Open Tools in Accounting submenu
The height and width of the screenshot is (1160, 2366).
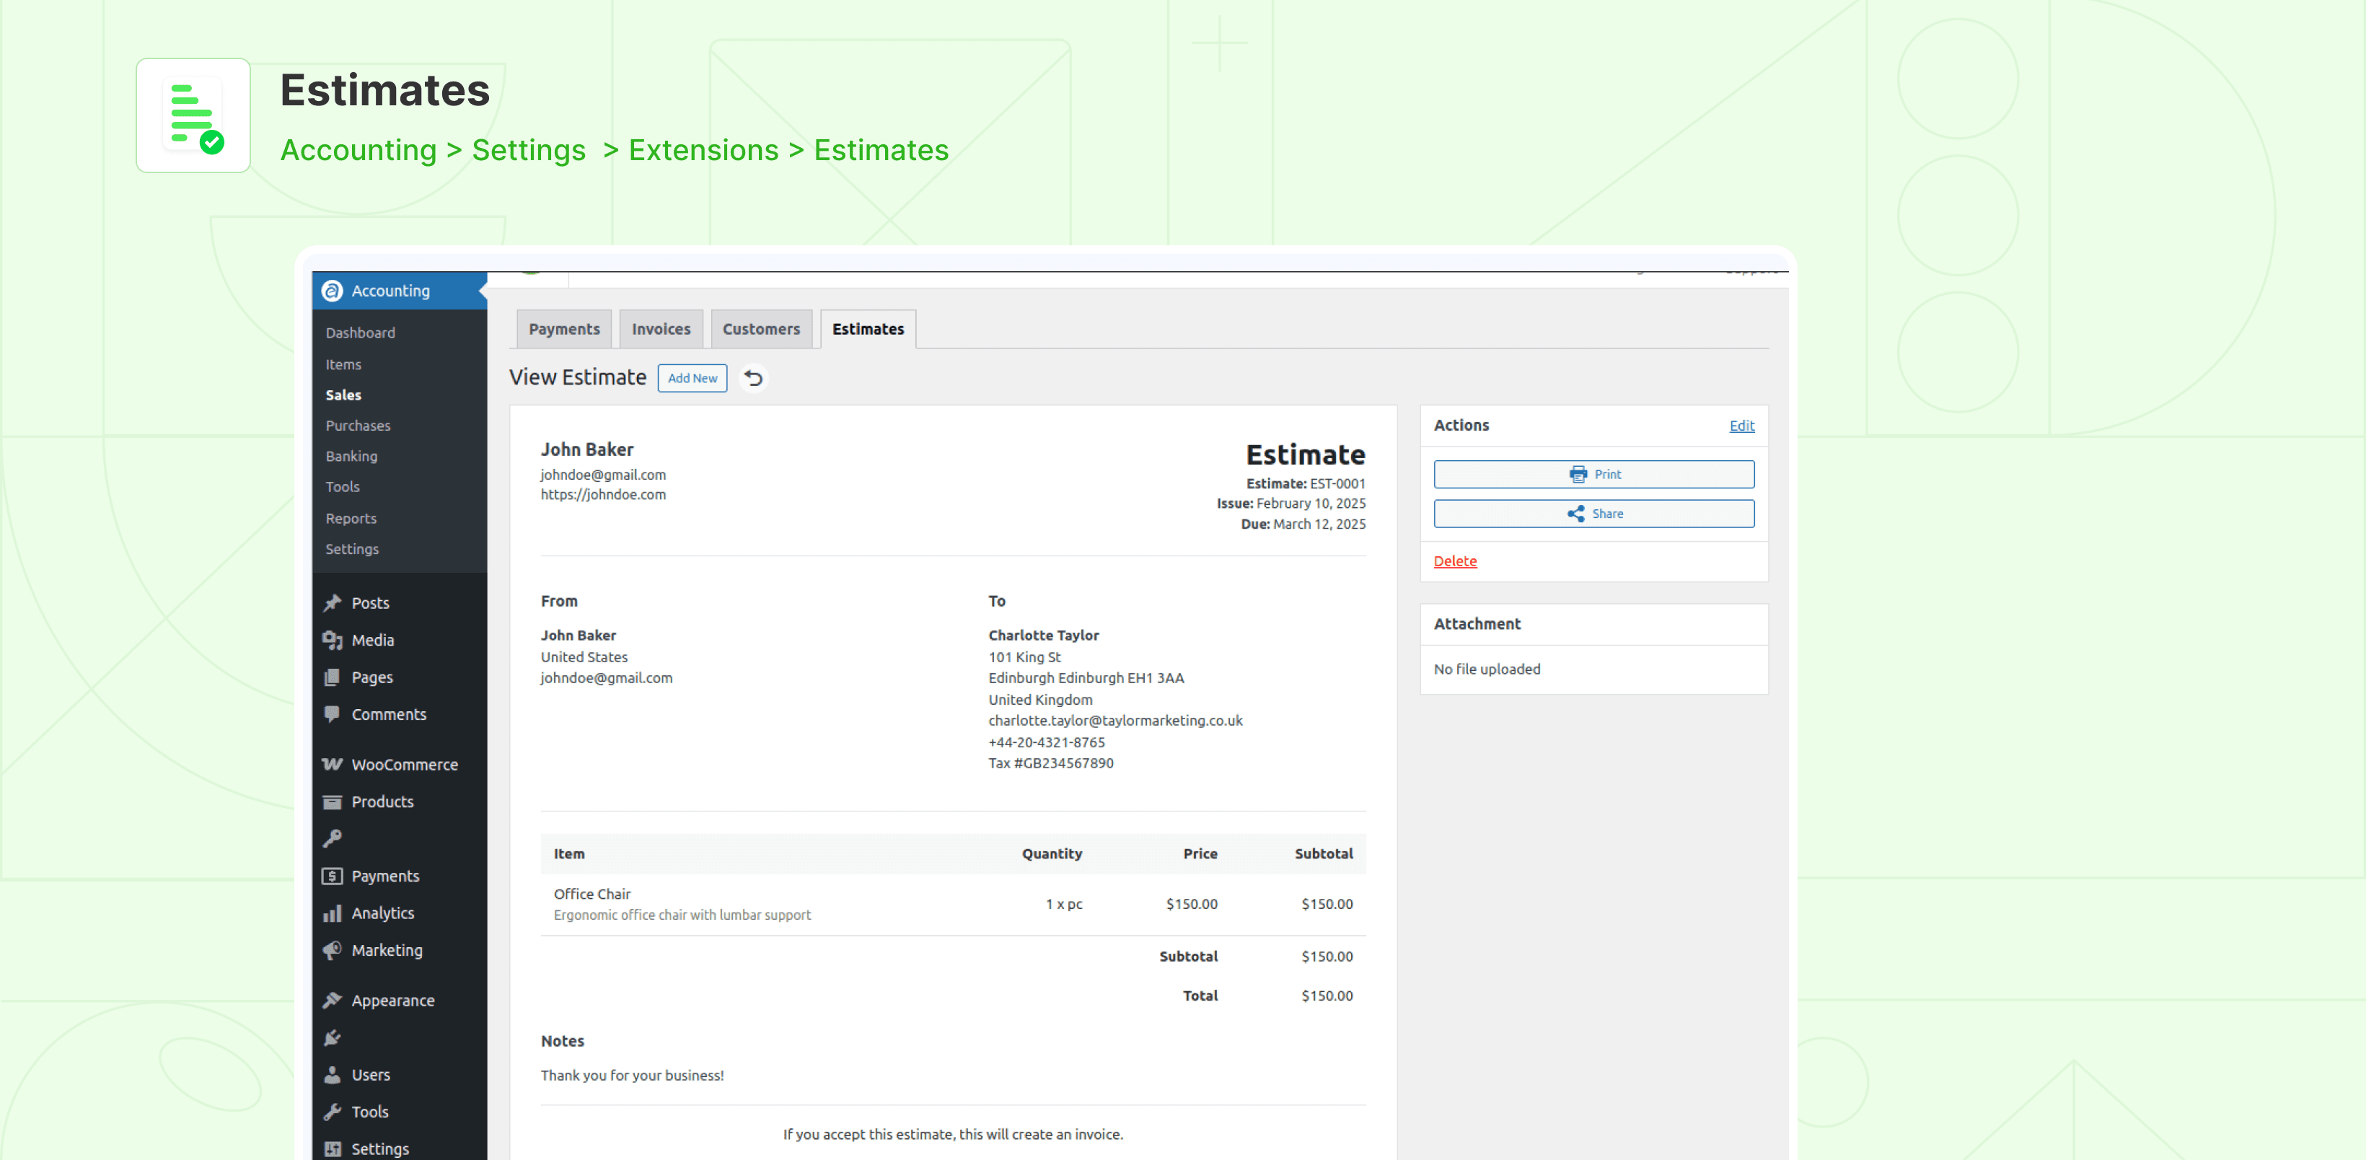pyautogui.click(x=342, y=487)
